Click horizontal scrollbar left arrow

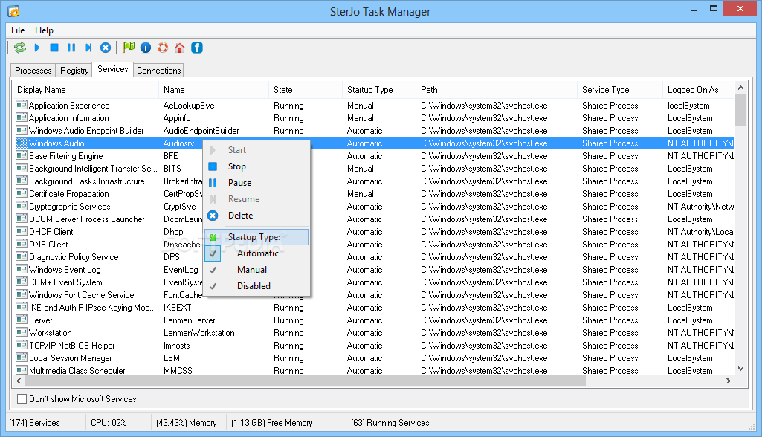(x=19, y=381)
